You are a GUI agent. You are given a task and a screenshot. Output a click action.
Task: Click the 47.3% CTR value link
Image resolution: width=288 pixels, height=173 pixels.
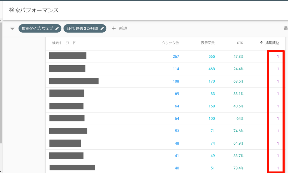[x=239, y=56]
